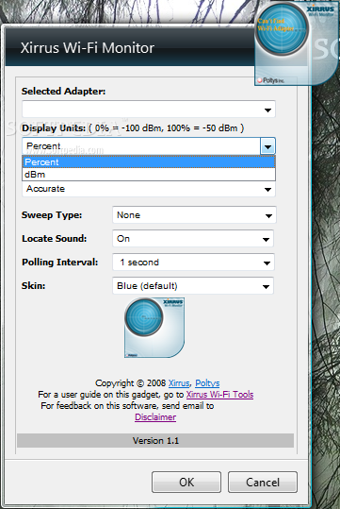Choose dBm from the open list
The height and width of the screenshot is (509, 340).
point(149,175)
